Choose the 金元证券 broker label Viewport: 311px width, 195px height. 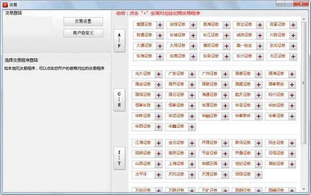coord(176,143)
